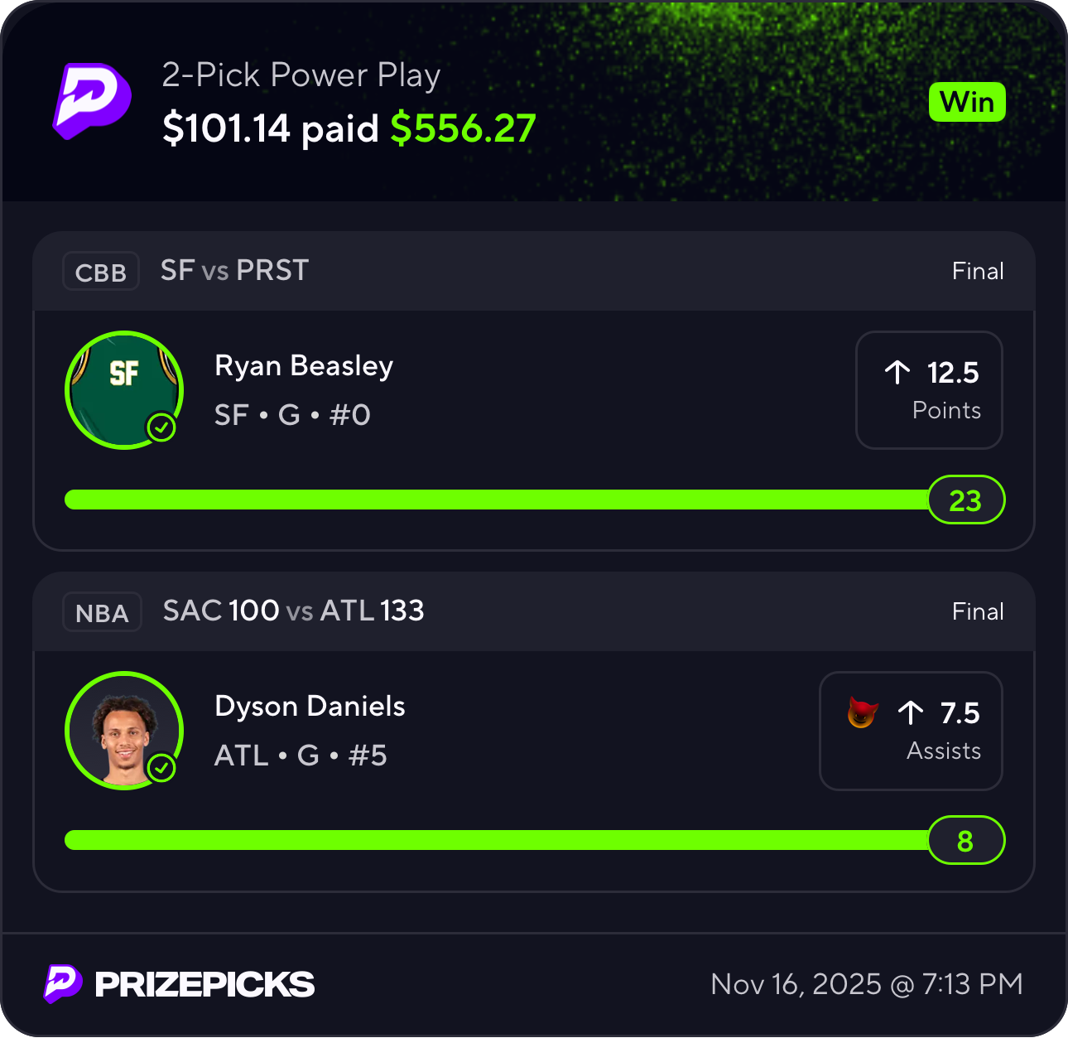The height and width of the screenshot is (1038, 1068).
Task: Click the up arrow next to 12.5 Points
Action: pos(897,373)
